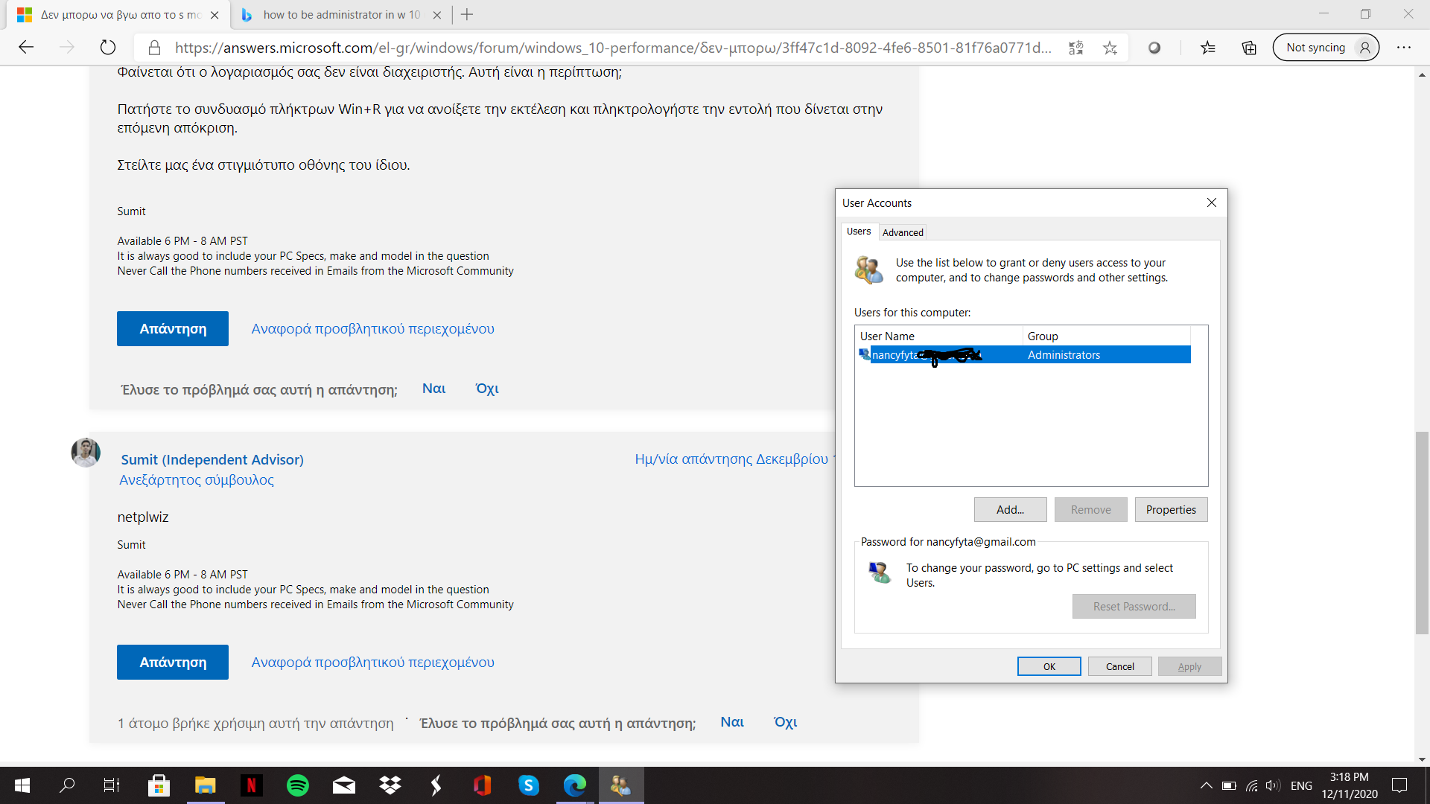Show hidden system tray icons
1430x804 pixels.
(1206, 785)
